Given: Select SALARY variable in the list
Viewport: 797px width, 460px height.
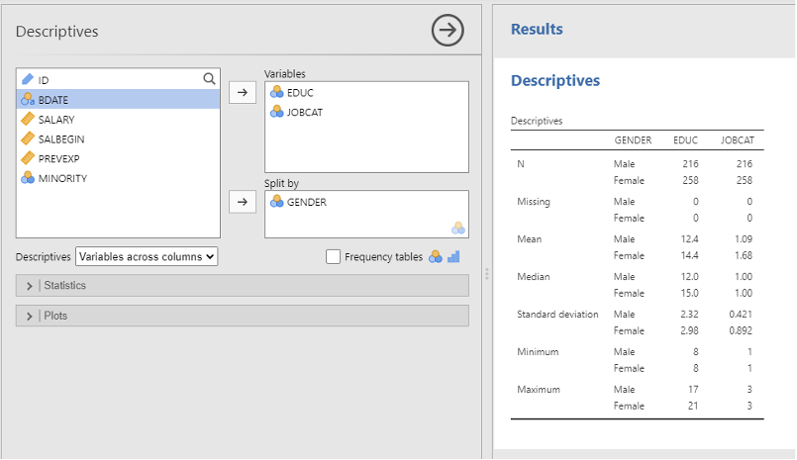Looking at the screenshot, I should point(118,120).
